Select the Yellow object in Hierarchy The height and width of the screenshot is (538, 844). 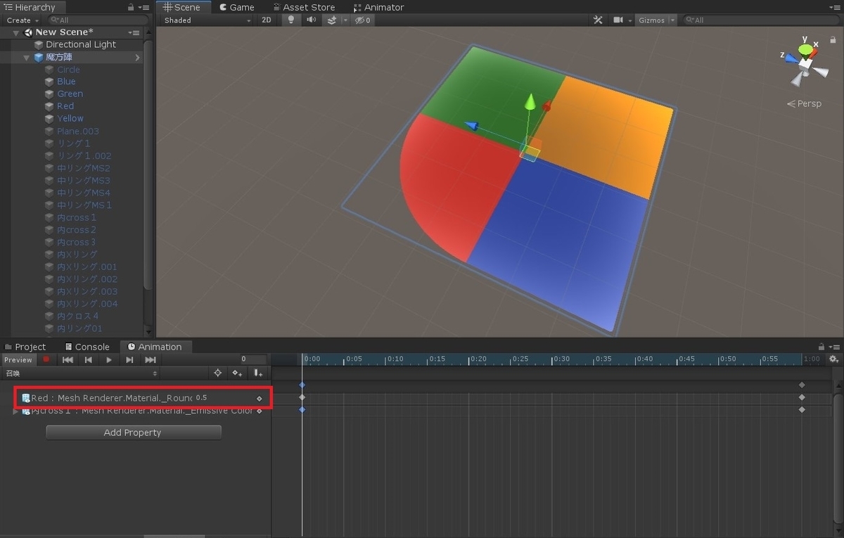coord(70,118)
